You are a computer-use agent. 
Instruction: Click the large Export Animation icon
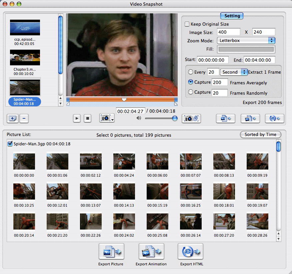[151, 252]
